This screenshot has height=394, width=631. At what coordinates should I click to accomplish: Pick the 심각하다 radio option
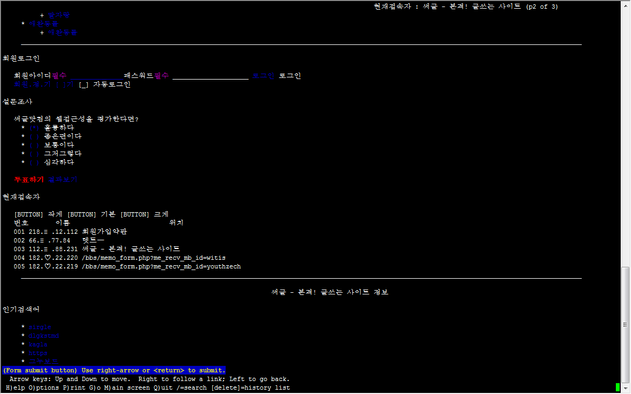tap(34, 162)
